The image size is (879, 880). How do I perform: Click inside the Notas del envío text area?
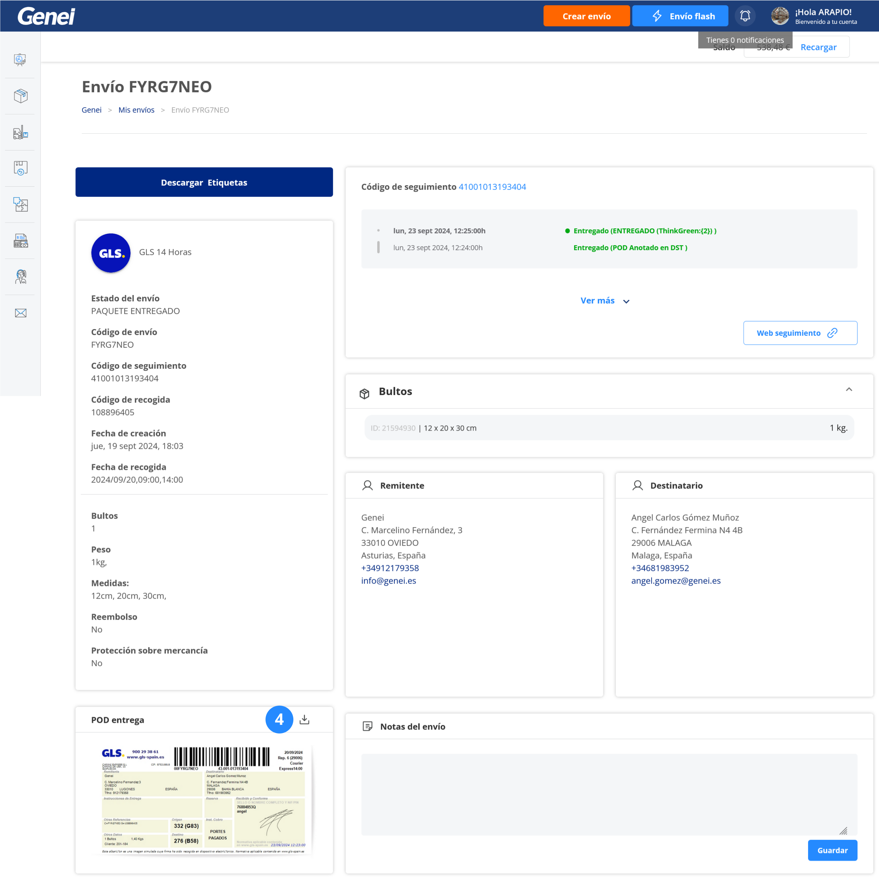coord(609,794)
